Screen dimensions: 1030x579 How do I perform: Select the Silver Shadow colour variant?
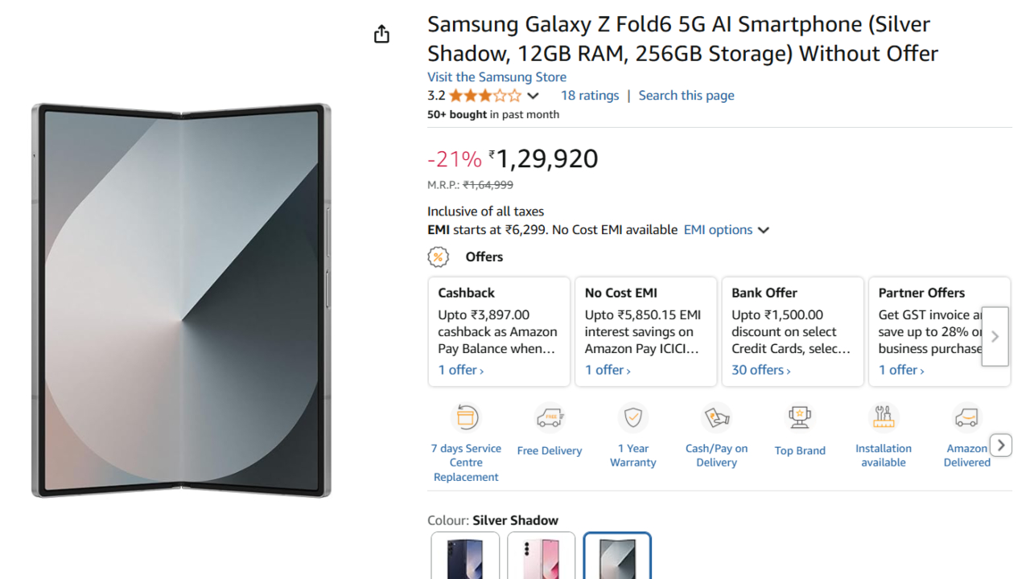[x=617, y=557]
